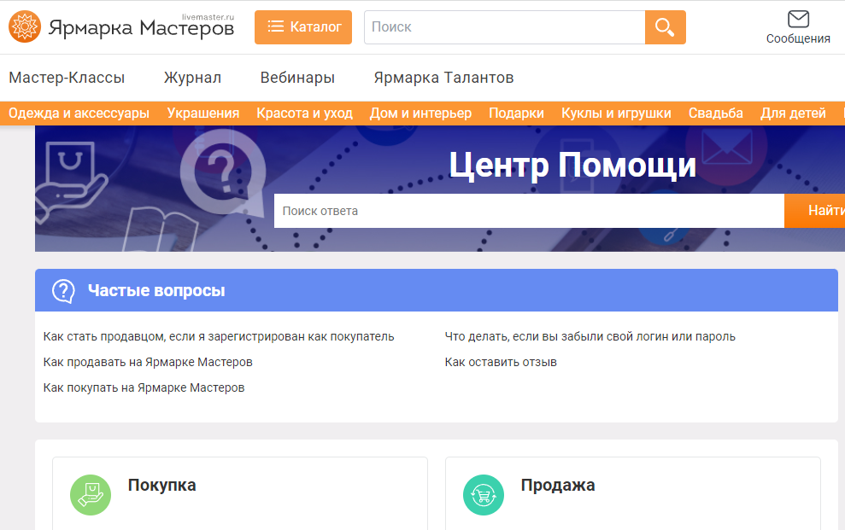
Task: Open Сообщения envelope icon
Action: pyautogui.click(x=798, y=20)
